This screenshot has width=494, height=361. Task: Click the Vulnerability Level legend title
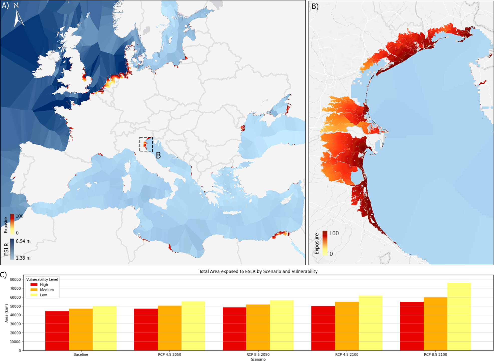click(x=42, y=279)
